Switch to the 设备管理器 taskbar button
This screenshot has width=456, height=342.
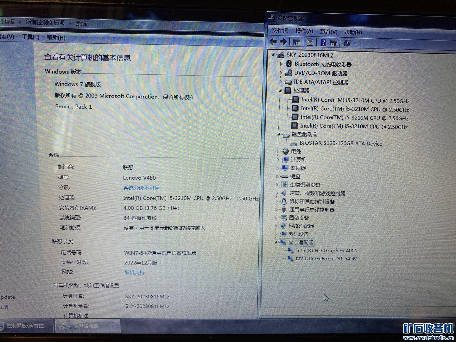point(88,326)
